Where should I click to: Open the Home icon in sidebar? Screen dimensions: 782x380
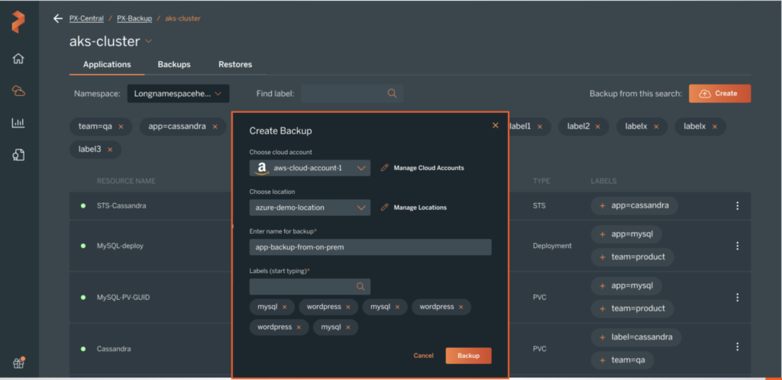18,59
